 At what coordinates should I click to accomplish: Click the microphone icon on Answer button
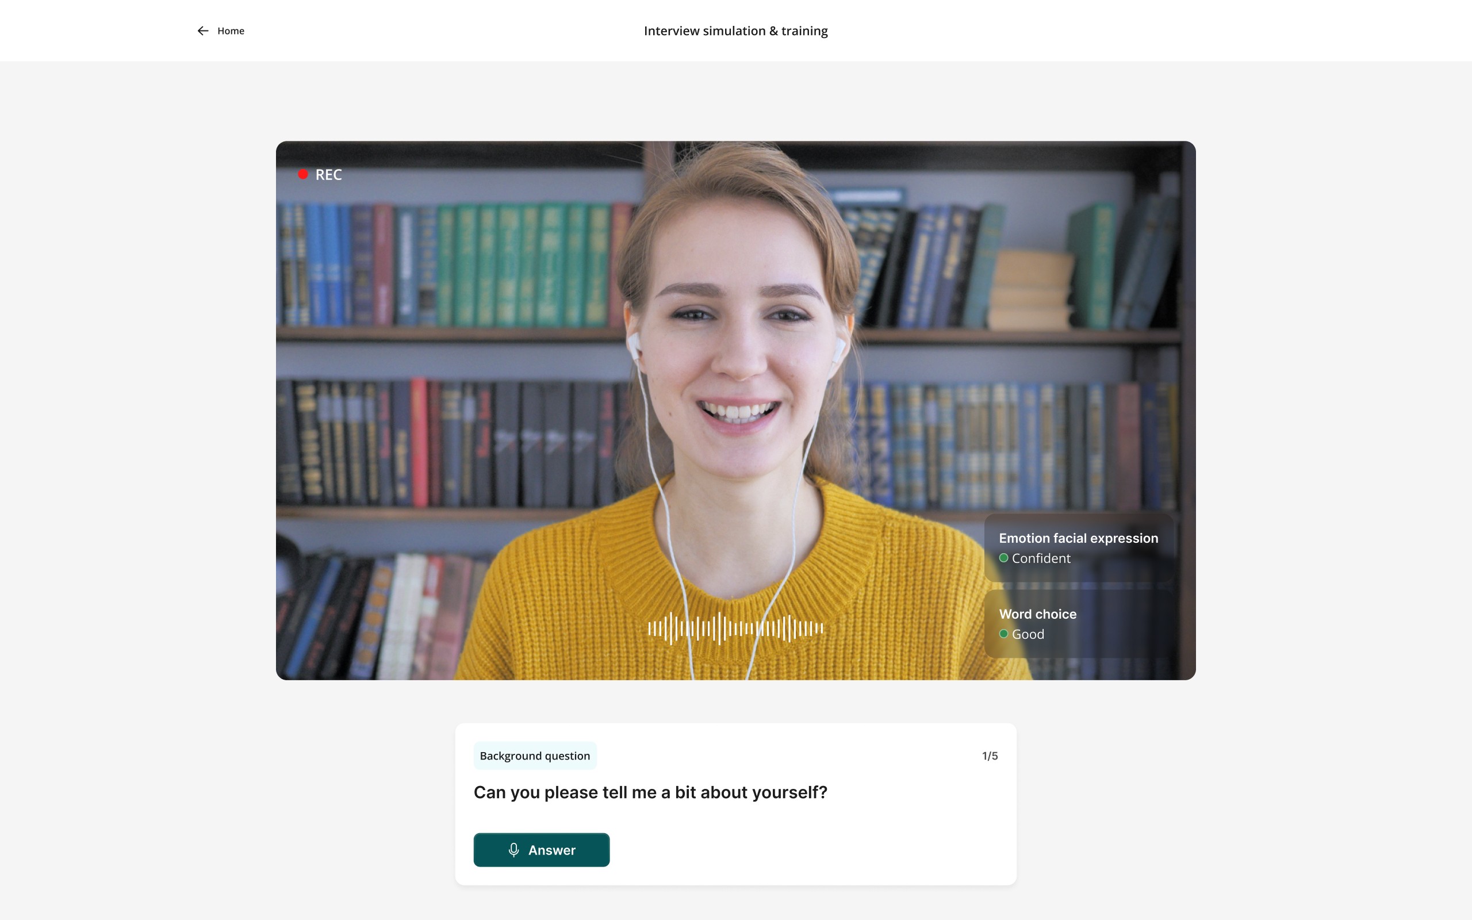514,849
